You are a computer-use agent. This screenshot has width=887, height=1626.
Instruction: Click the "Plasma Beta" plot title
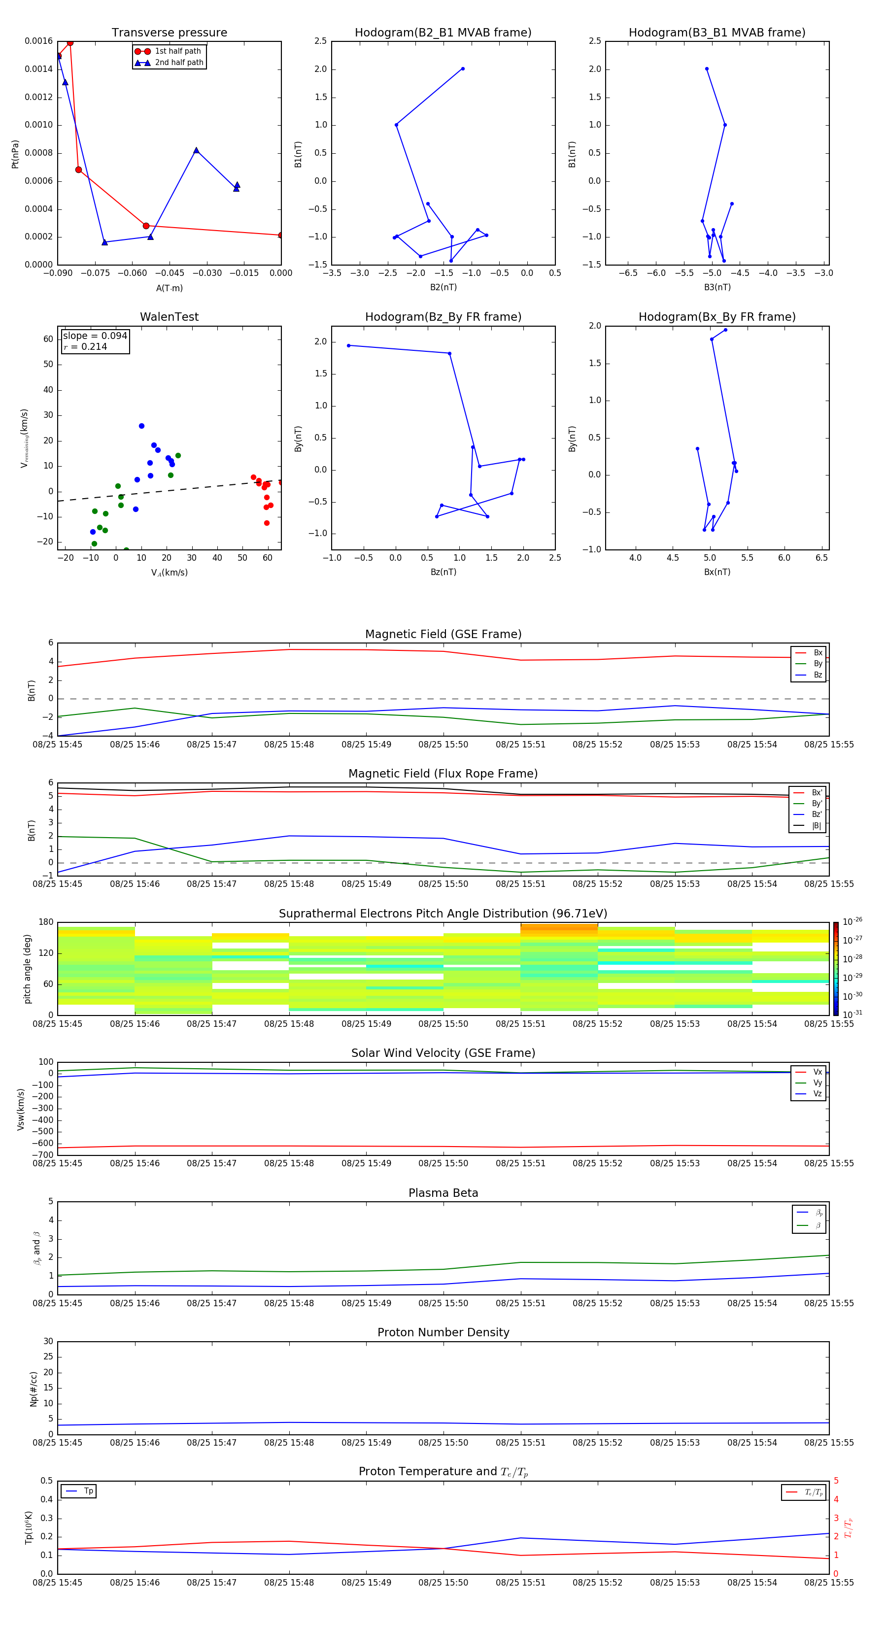443,1193
